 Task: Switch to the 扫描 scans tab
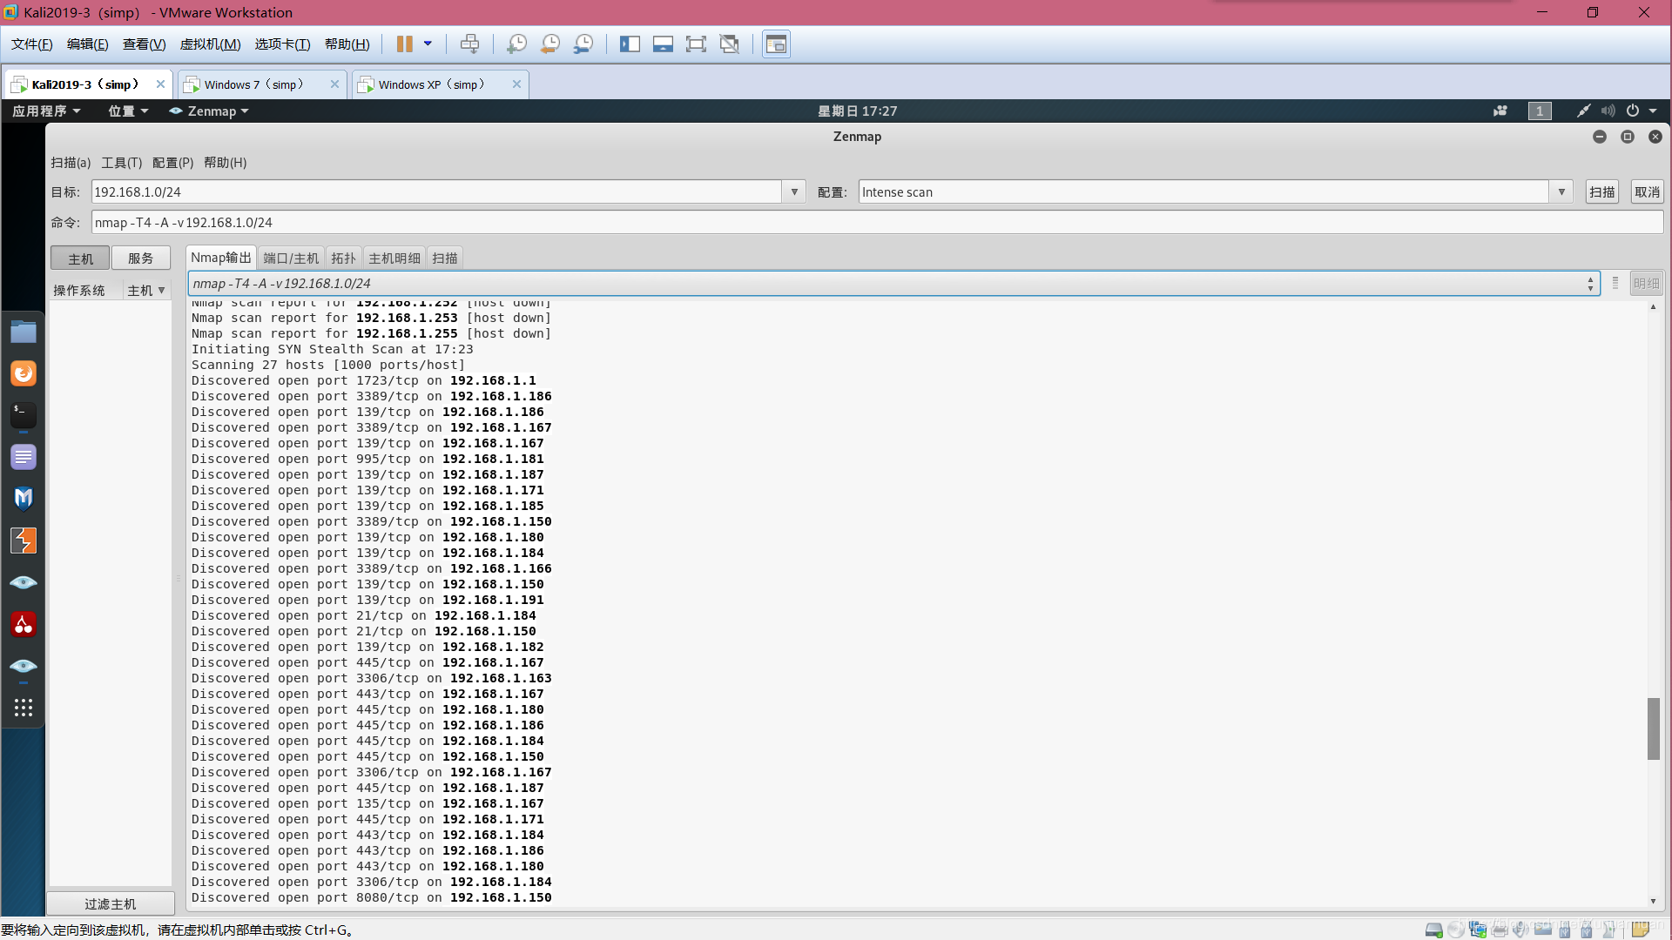[444, 258]
